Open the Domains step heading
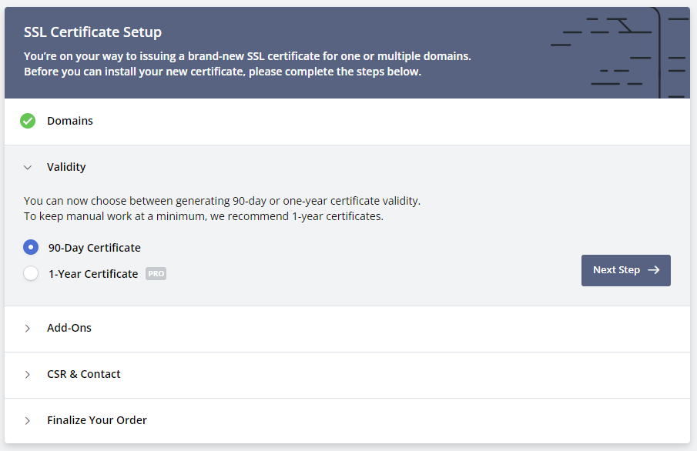Screen dimensions: 697x451 point(70,121)
